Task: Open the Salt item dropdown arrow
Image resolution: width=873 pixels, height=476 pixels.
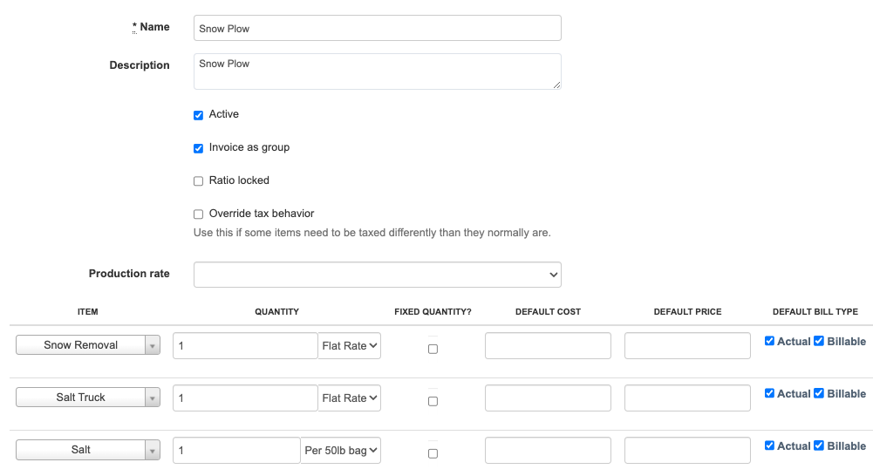Action: coord(153,451)
